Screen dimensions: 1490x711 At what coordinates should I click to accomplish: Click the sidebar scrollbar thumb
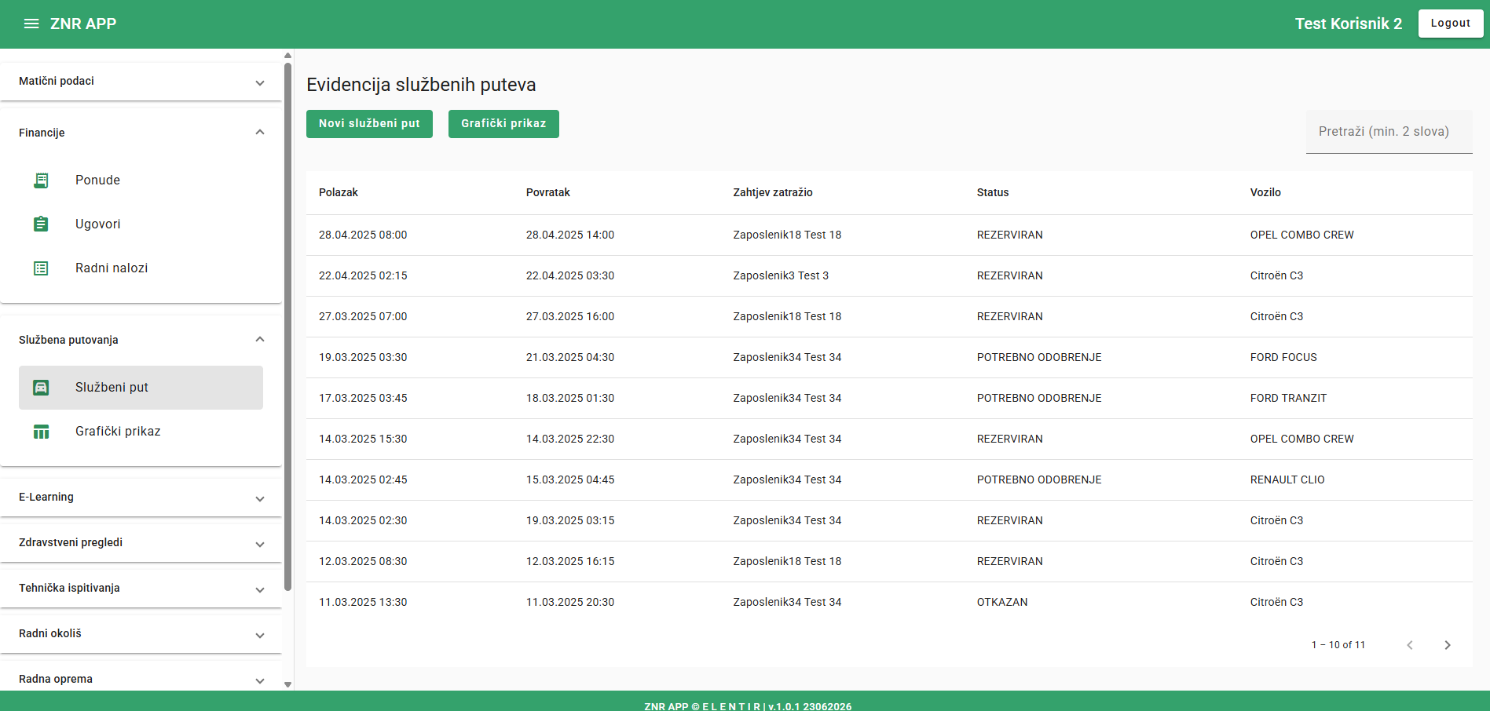coord(287,326)
